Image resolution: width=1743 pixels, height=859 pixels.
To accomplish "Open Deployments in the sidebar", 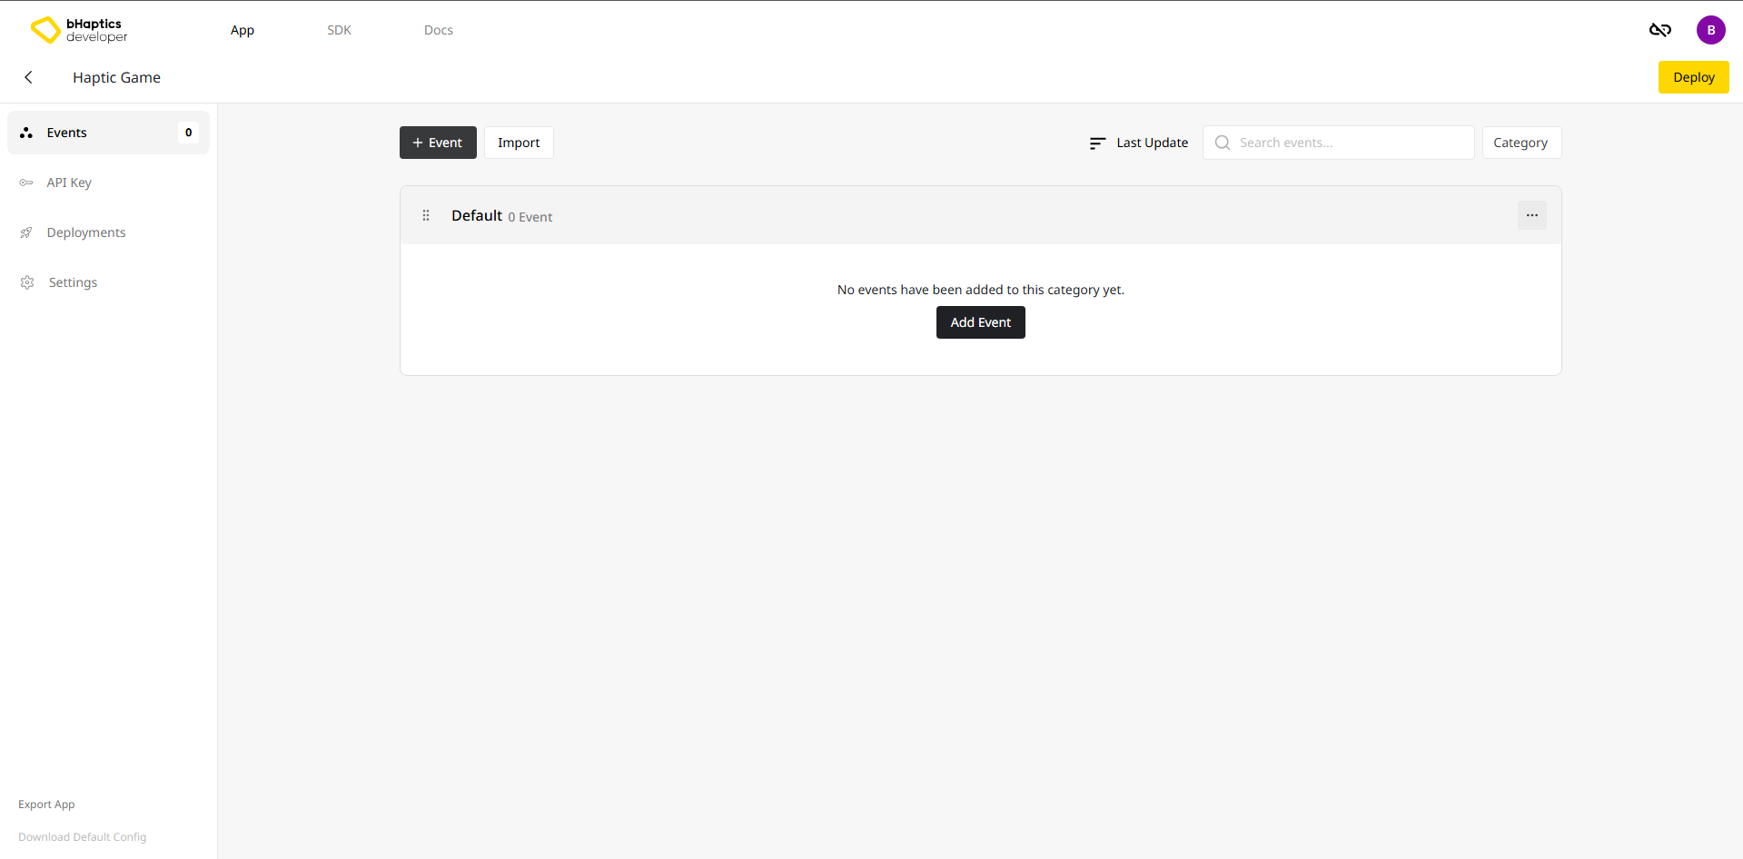I will (x=108, y=232).
